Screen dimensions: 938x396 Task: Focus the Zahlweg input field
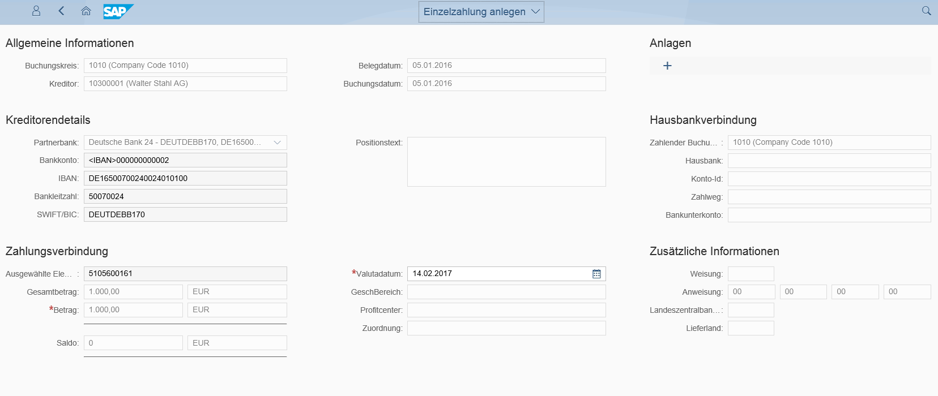tap(829, 197)
